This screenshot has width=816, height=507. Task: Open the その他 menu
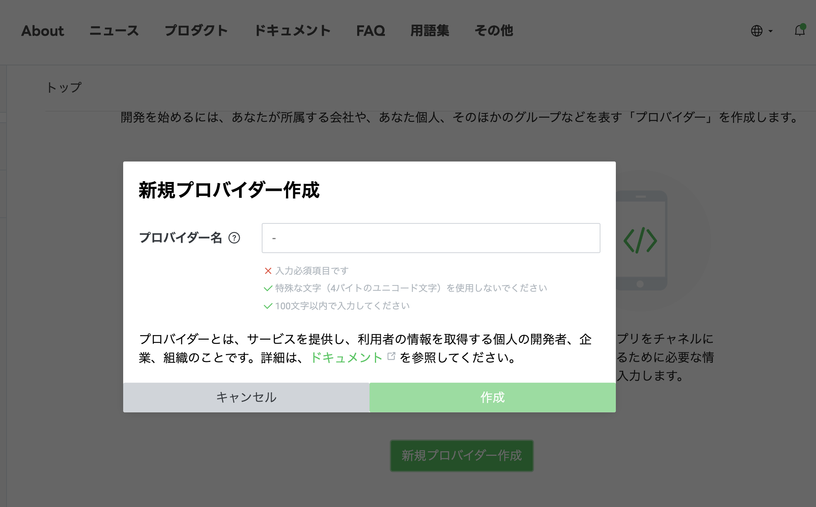click(x=494, y=31)
